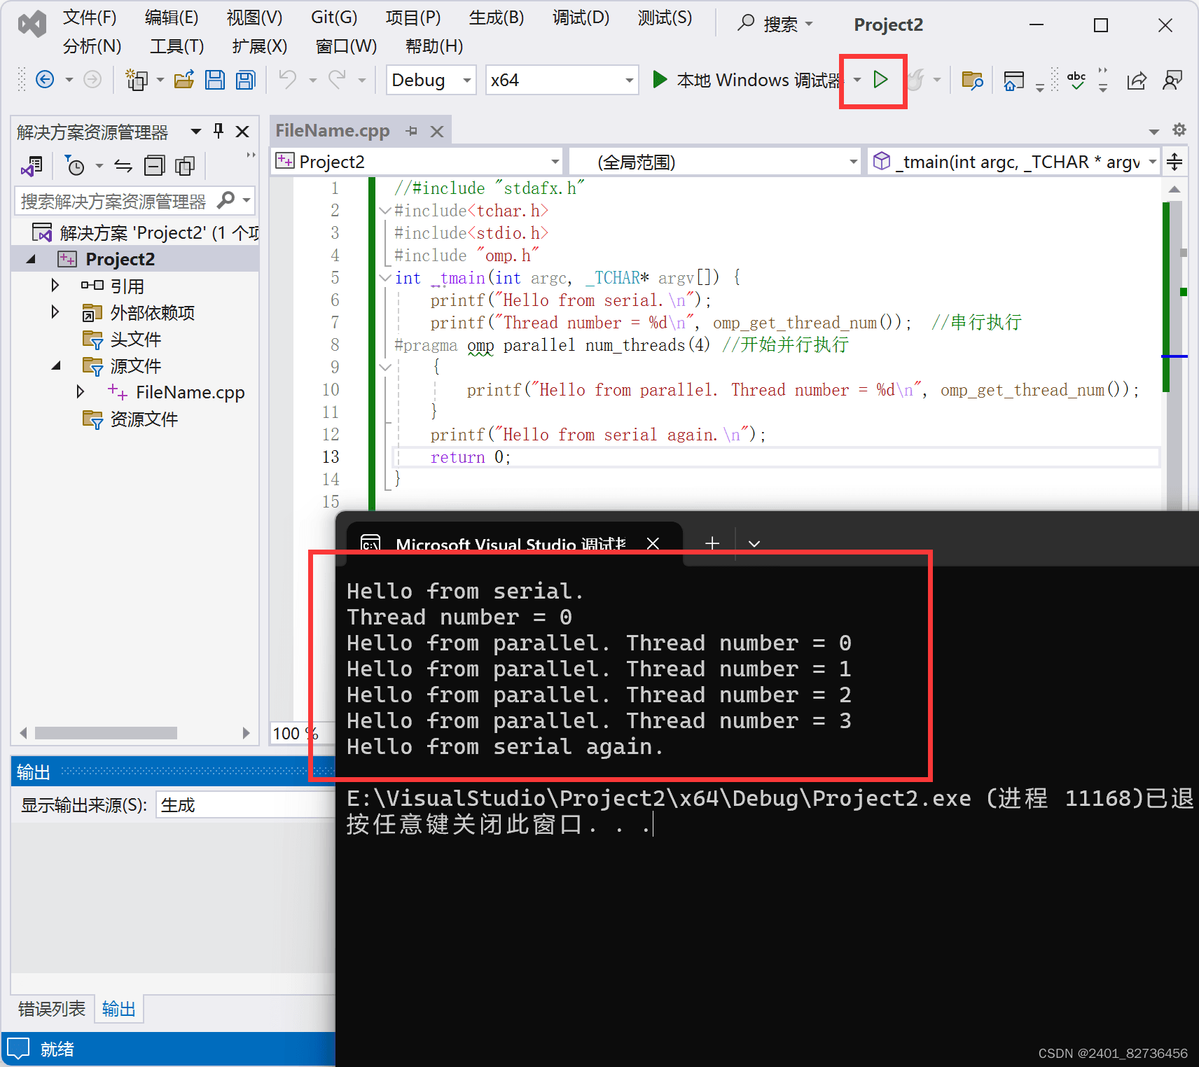Click the Visual Studio logo icon
The width and height of the screenshot is (1199, 1067).
[x=32, y=25]
